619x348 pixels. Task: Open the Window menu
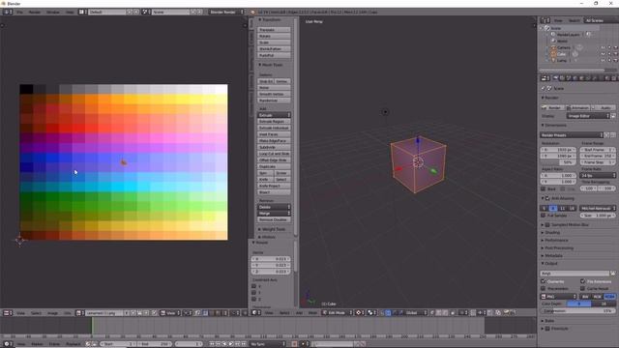point(53,12)
